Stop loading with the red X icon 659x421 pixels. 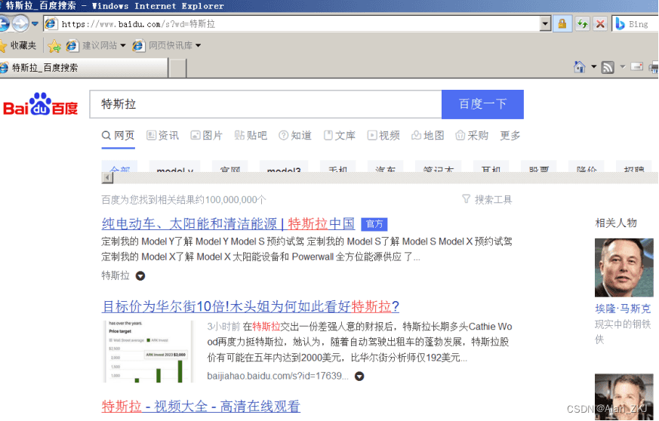[x=600, y=24]
